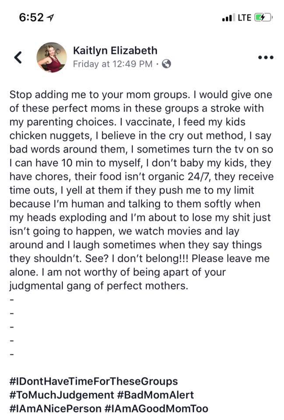
Task: Tap the line 'judgmental gang of perfect mothers'
Action: point(99,286)
